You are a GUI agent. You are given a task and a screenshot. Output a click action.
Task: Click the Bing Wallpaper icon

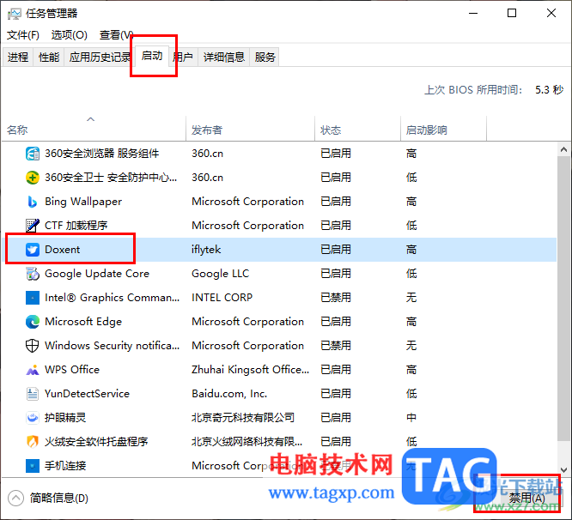33,202
